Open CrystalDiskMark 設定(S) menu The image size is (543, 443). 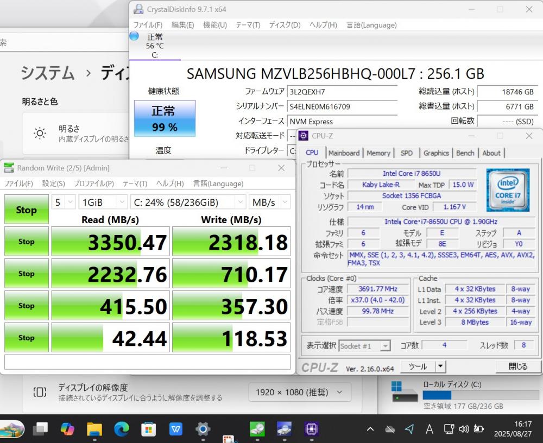pos(53,183)
